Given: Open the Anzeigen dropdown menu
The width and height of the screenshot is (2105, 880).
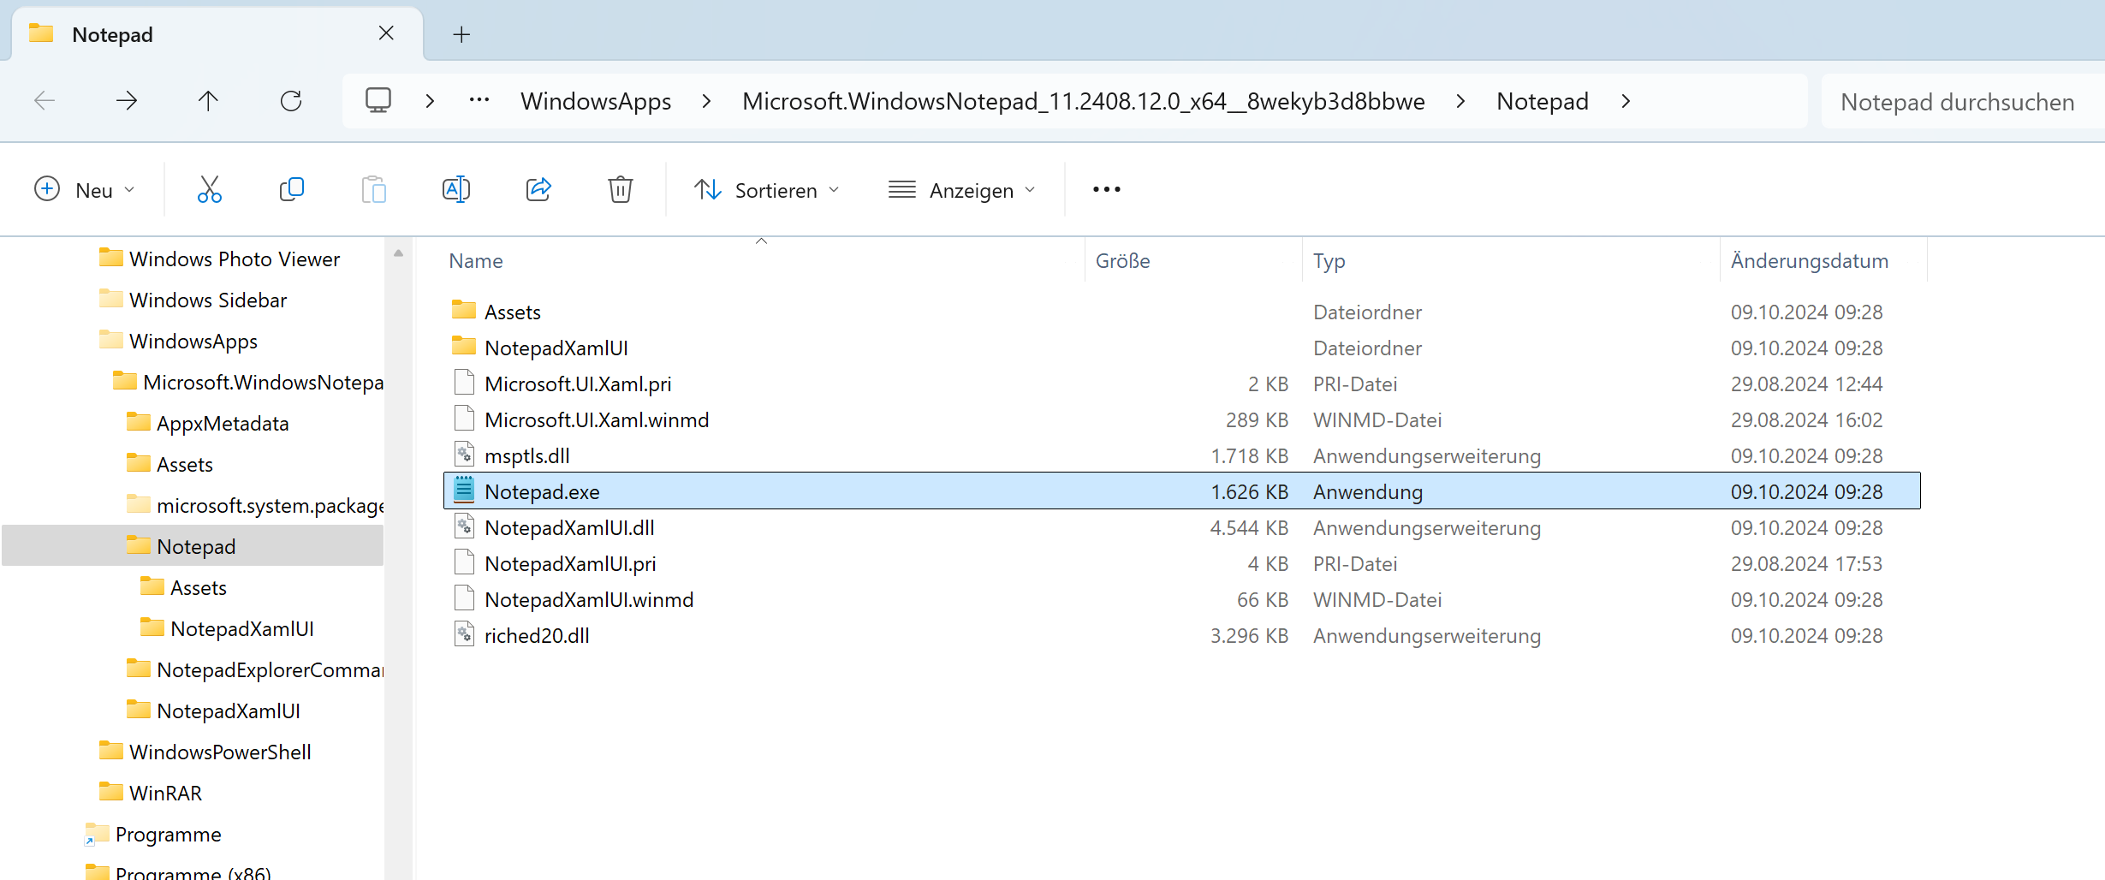Looking at the screenshot, I should click(962, 189).
